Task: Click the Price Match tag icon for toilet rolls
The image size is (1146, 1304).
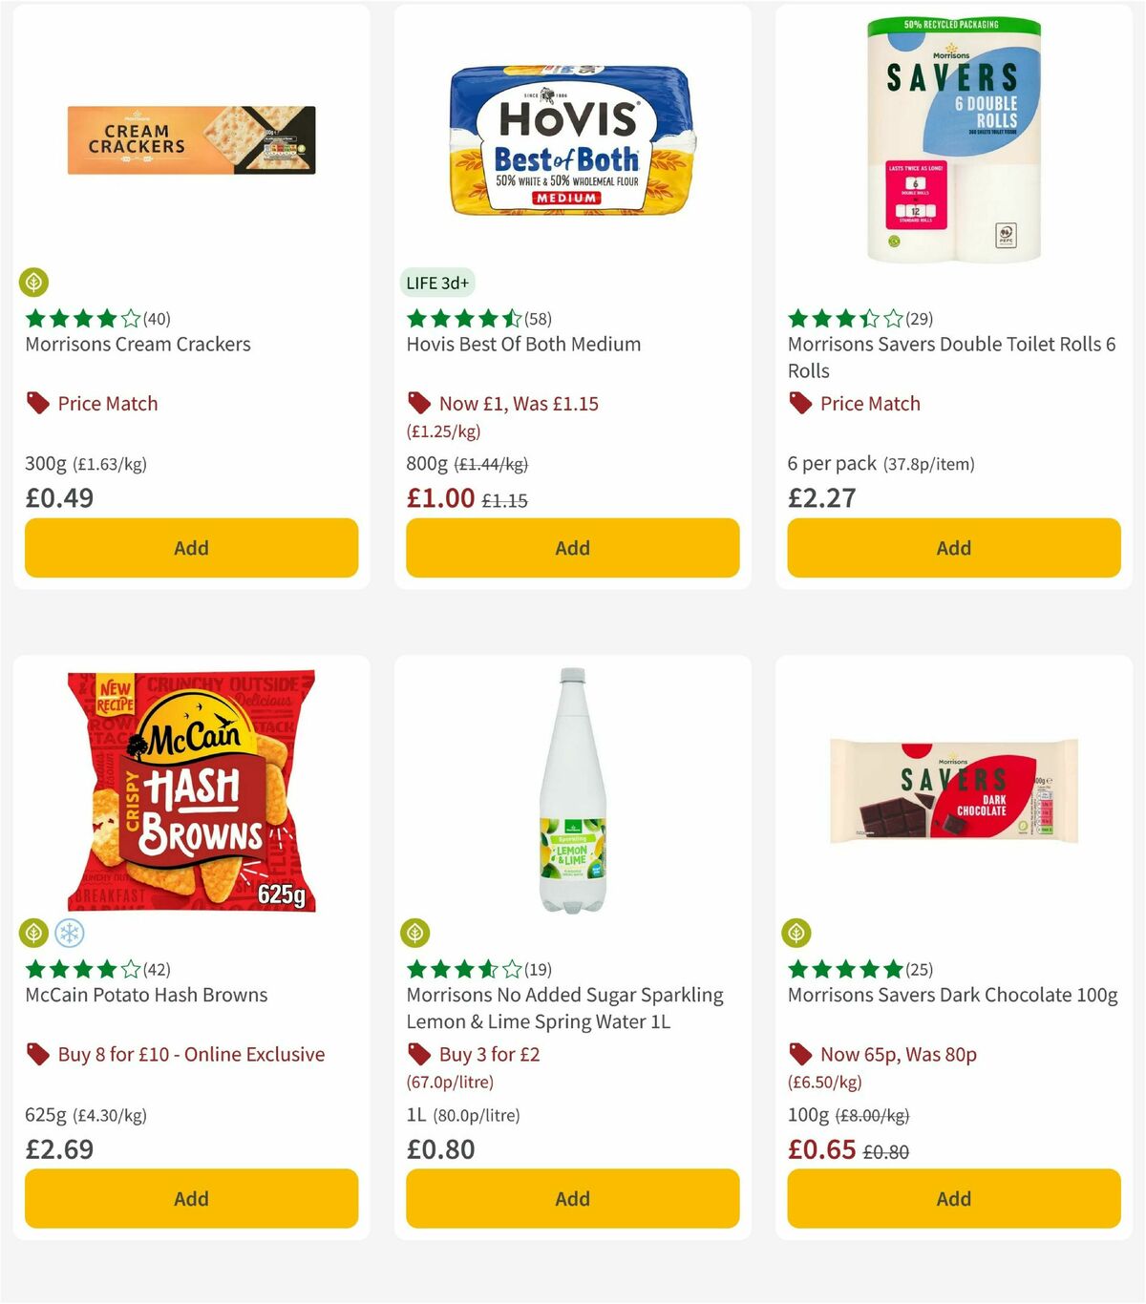Action: point(799,403)
